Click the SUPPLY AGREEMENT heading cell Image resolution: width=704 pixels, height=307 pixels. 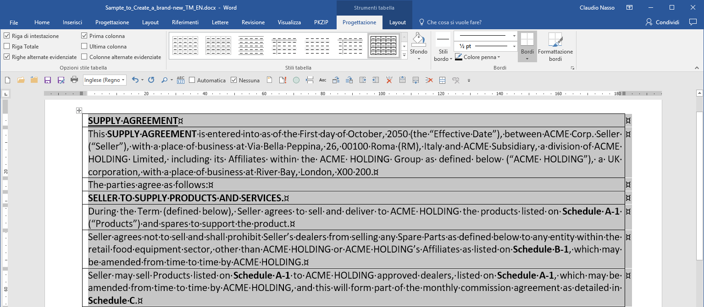(354, 121)
